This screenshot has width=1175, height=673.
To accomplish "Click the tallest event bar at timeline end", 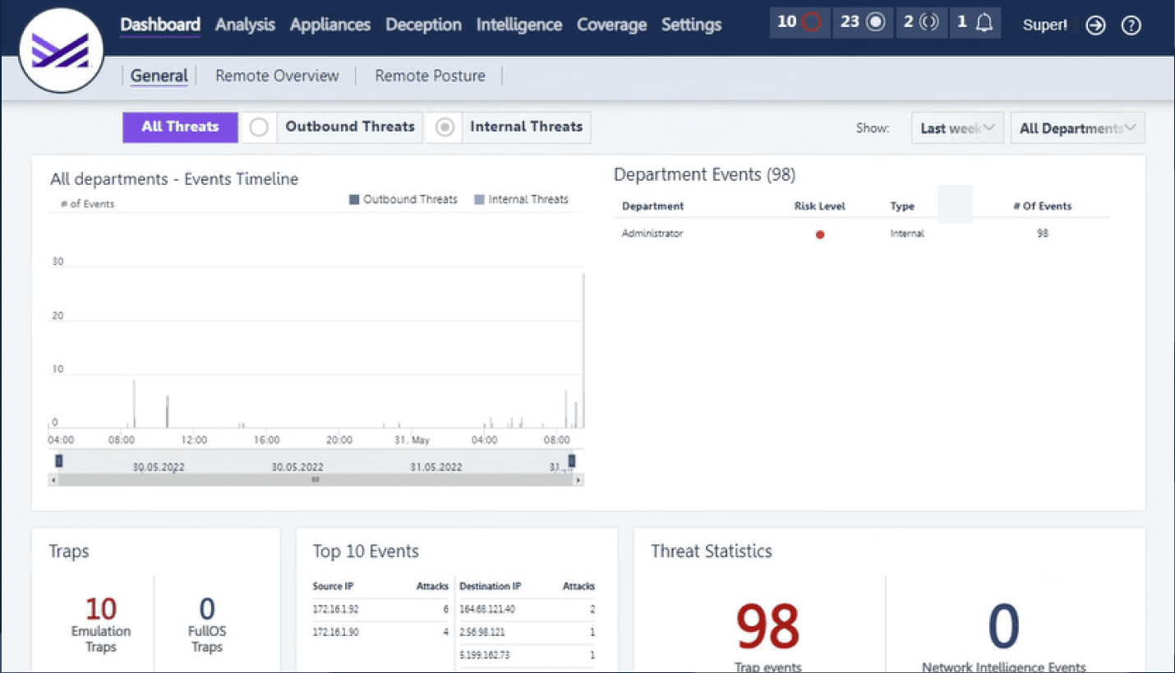I will (583, 351).
